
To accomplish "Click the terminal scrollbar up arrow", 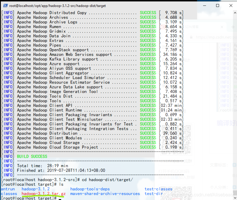I will tap(235, 13).
